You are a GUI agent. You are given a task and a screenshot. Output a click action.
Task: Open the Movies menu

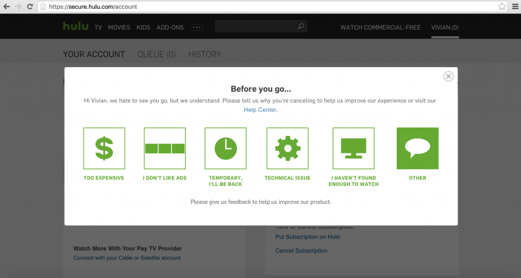[x=119, y=27]
